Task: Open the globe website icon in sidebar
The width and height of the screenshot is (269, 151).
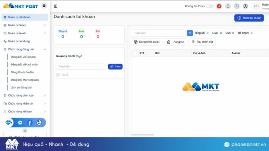Action: click(39, 123)
